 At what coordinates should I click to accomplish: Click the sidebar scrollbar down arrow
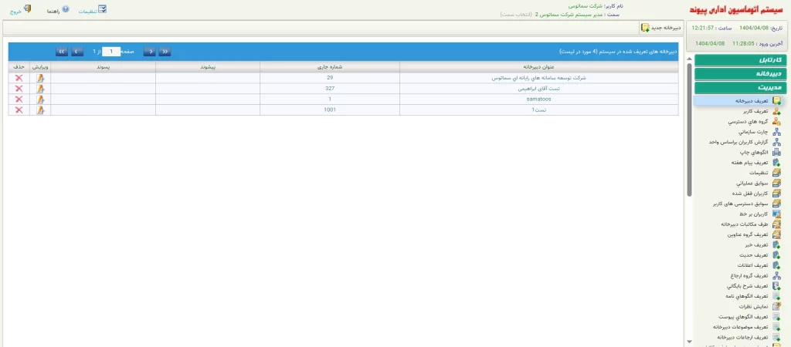click(689, 342)
